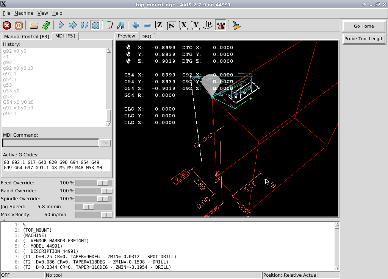Open the View menu
The image size is (388, 279).
point(42,13)
